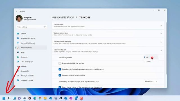Open the Windows Start menu

tap(4, 98)
